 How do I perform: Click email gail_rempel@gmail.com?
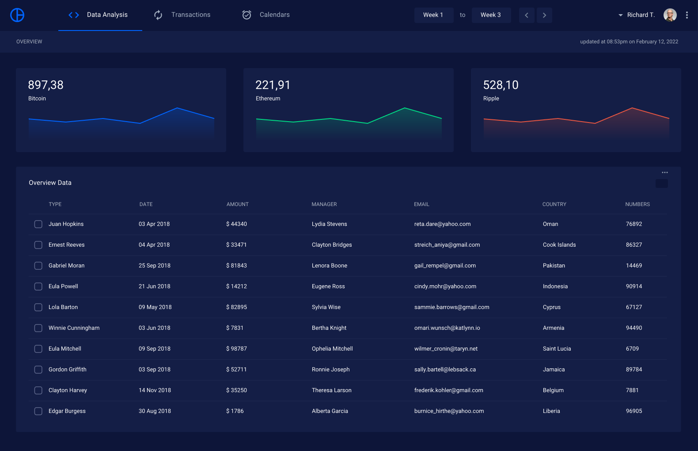coord(445,266)
